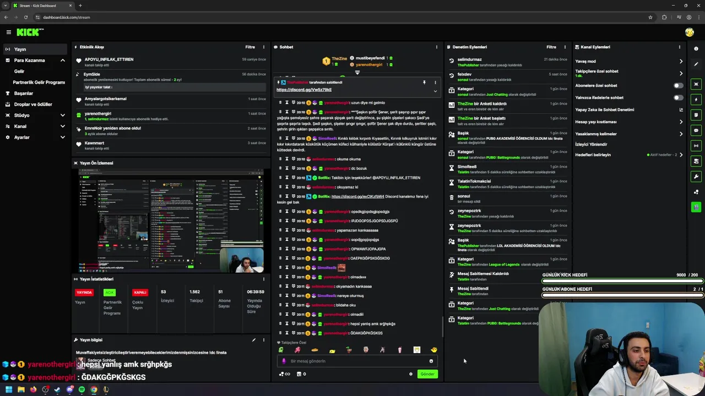This screenshot has width=705, height=396.
Task: Insert the green creature emote
Action: click(281, 350)
